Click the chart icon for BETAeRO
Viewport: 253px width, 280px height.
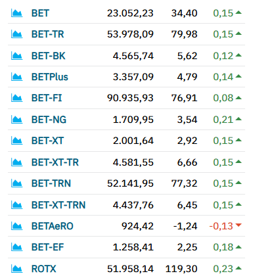(x=16, y=226)
